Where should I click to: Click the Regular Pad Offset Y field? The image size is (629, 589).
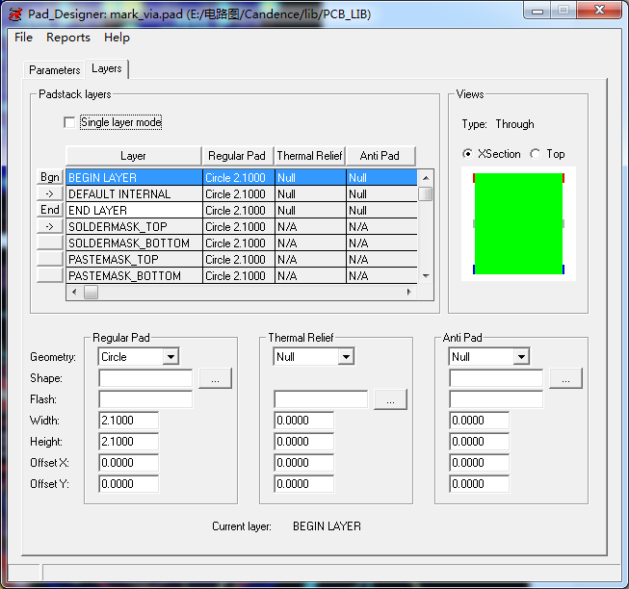[129, 484]
